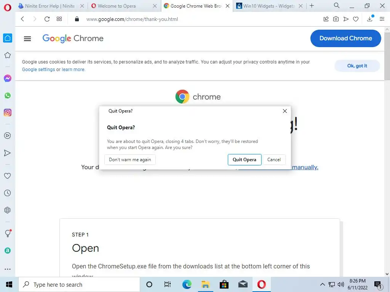Open Google Chrome page hamburger menu

click(x=27, y=38)
